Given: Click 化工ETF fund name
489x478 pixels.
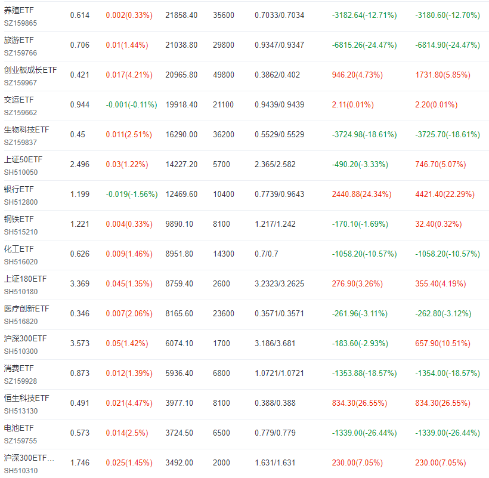Looking at the screenshot, I should pyautogui.click(x=18, y=249).
